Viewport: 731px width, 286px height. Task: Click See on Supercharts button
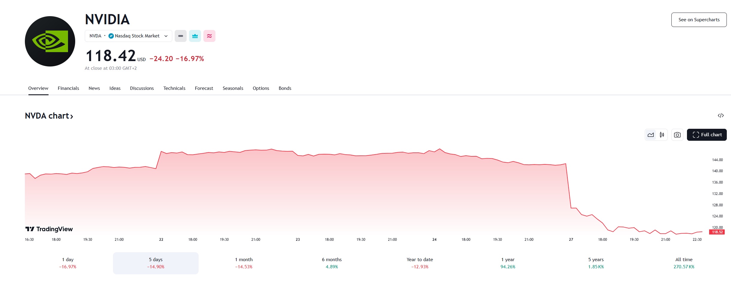[699, 20]
